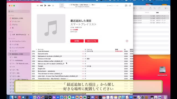This screenshot has height=99, width=177.
Task: Open the "! 2 1 1 - 86~" playlist
Action: [16, 76]
